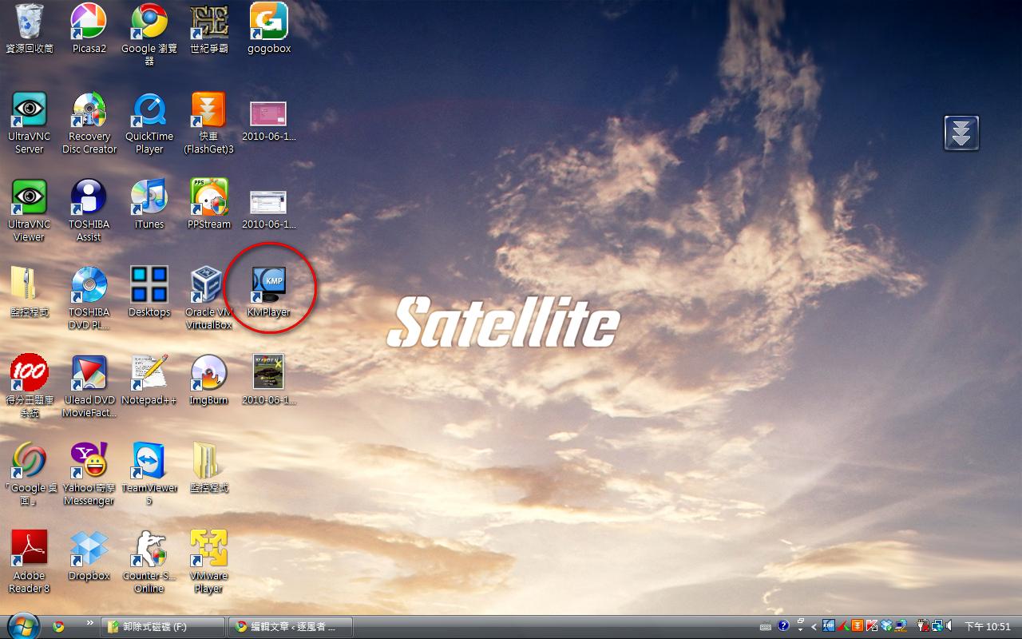The width and height of the screenshot is (1022, 639).
Task: Open the red 100 得分王題庫系統 shortcut
Action: click(30, 387)
